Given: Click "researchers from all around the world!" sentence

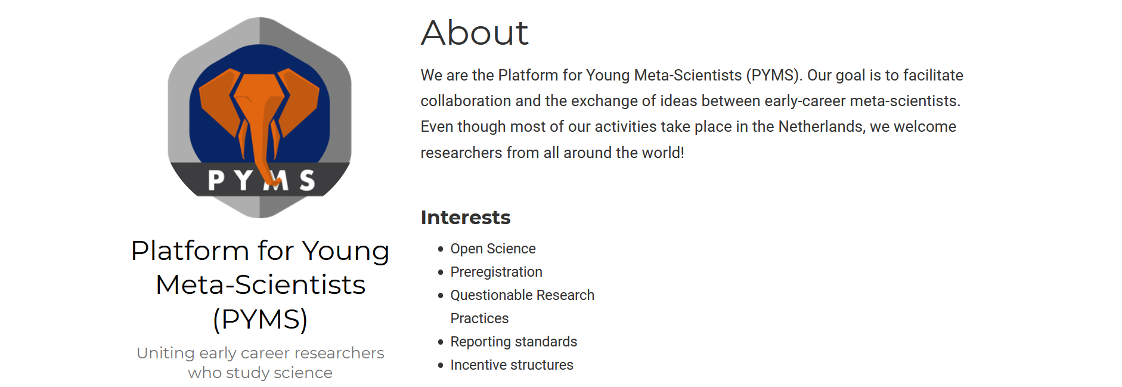Looking at the screenshot, I should [x=552, y=153].
